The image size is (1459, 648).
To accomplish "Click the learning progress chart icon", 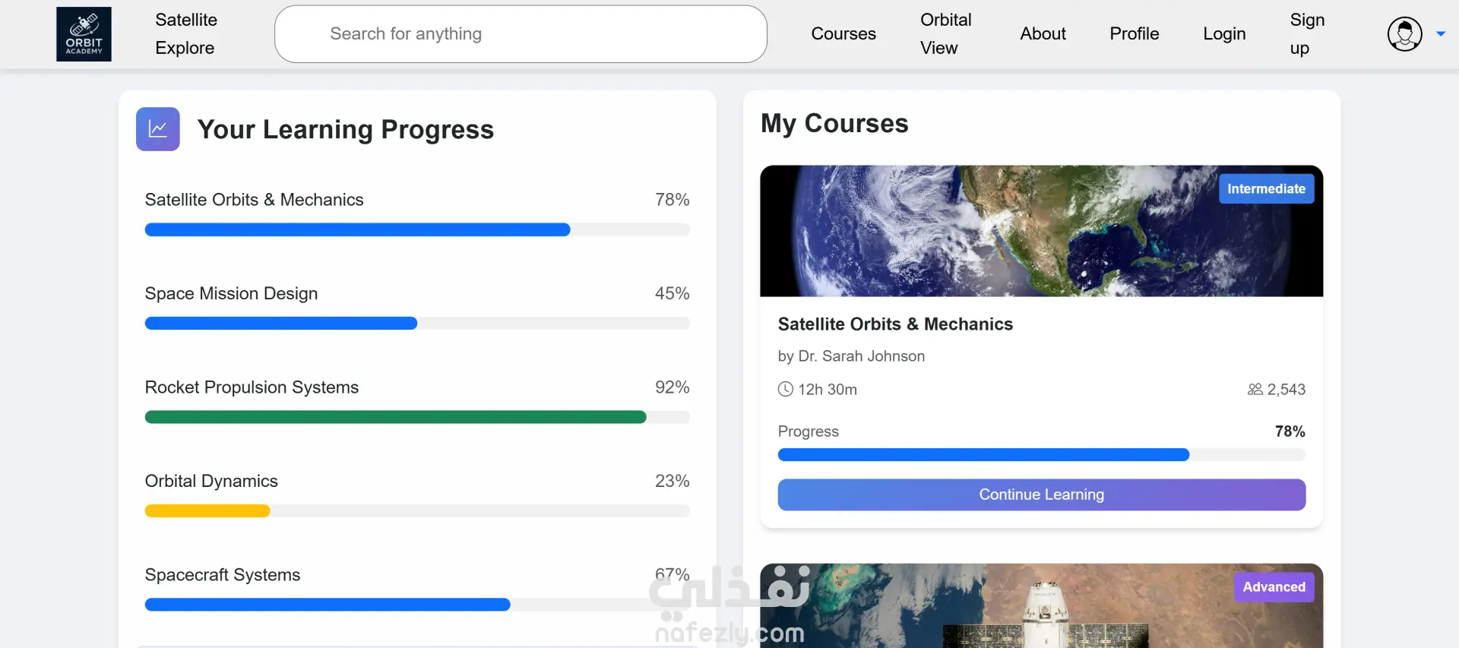I will click(x=158, y=129).
